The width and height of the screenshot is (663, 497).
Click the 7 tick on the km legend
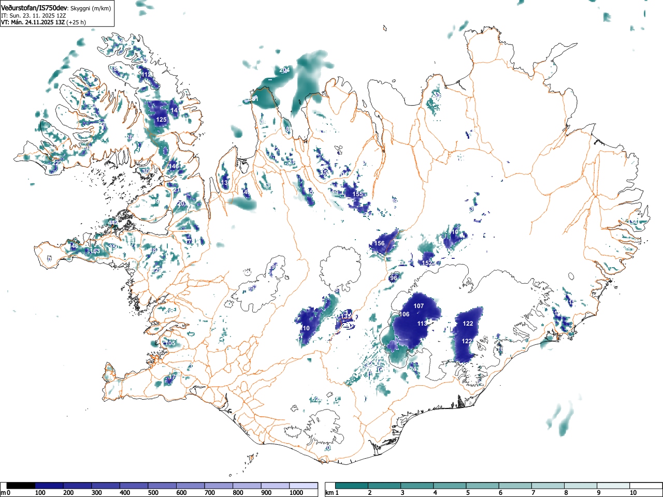coord(534,493)
